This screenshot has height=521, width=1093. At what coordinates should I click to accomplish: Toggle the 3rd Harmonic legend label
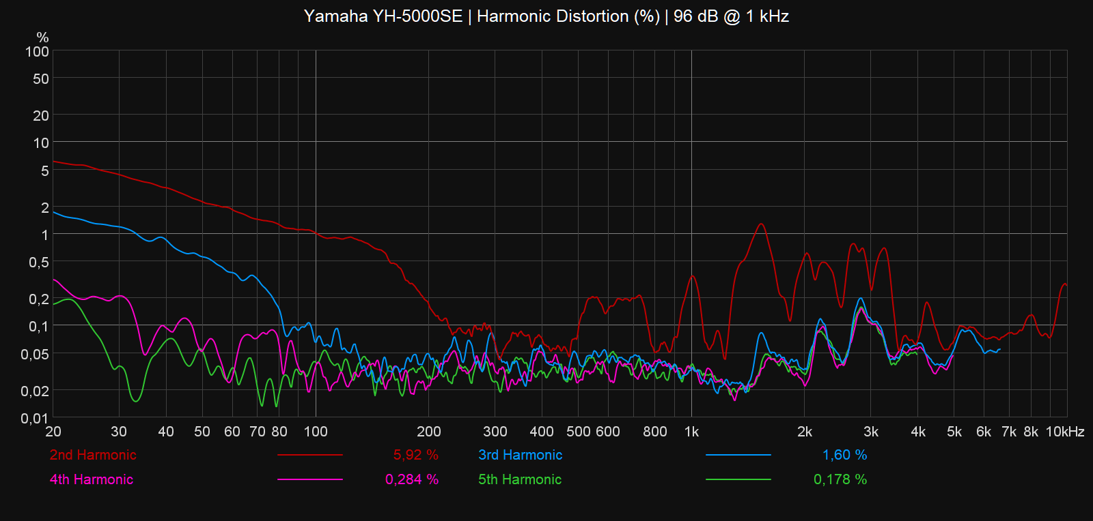point(520,455)
